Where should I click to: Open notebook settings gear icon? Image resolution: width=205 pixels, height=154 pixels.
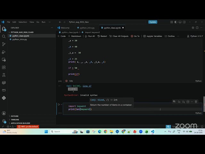point(193,28)
